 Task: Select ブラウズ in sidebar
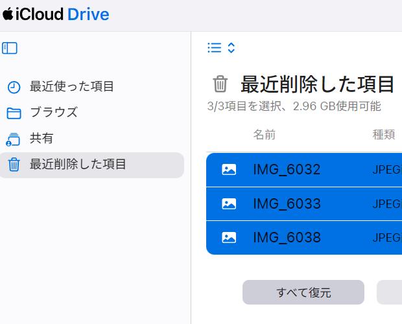coord(54,112)
